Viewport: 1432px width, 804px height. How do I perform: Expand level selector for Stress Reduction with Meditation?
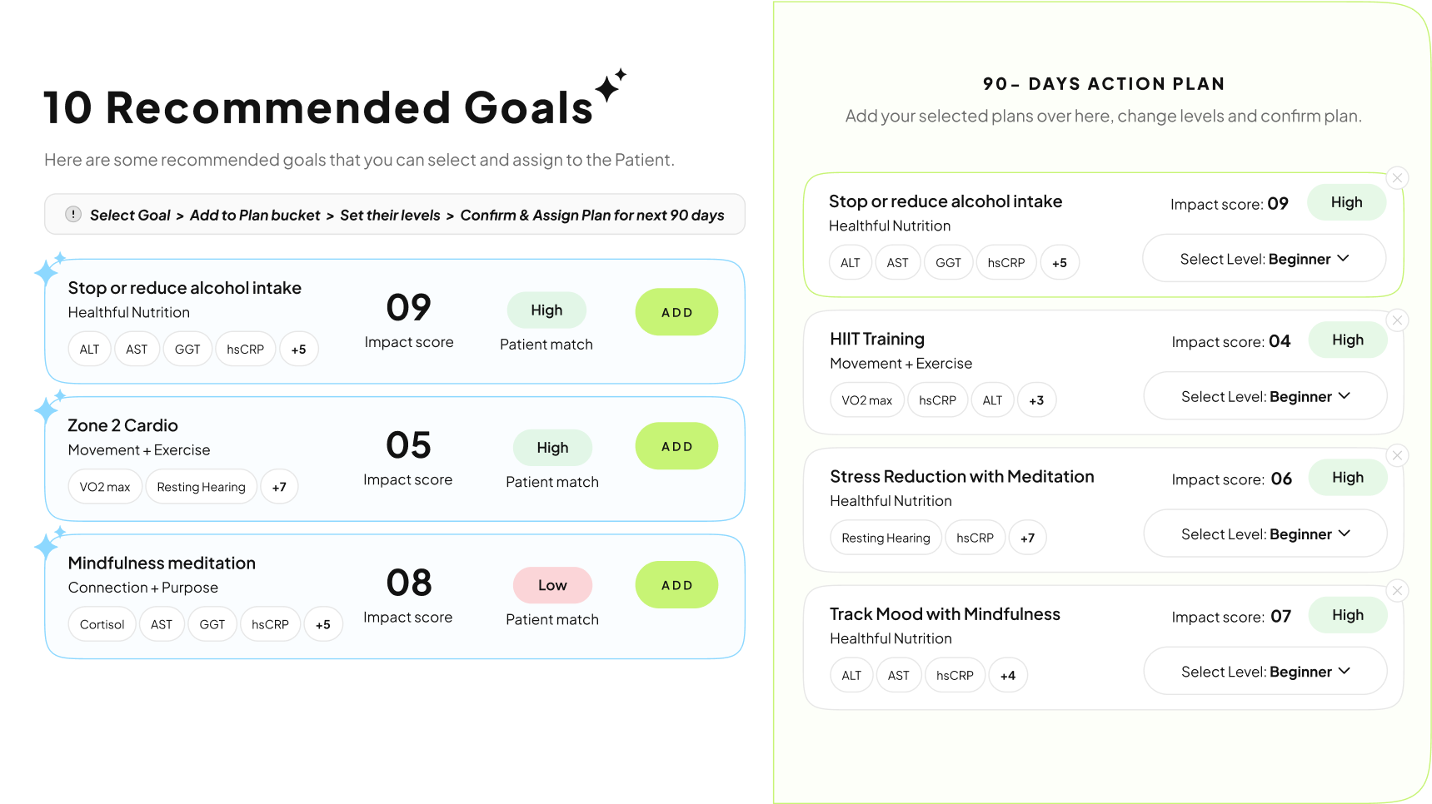1265,534
